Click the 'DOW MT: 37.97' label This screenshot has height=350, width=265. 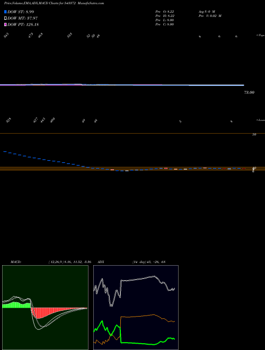tap(22, 19)
